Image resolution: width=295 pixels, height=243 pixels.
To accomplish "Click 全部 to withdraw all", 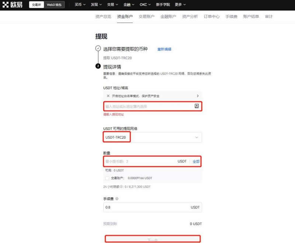I will click(x=196, y=161).
